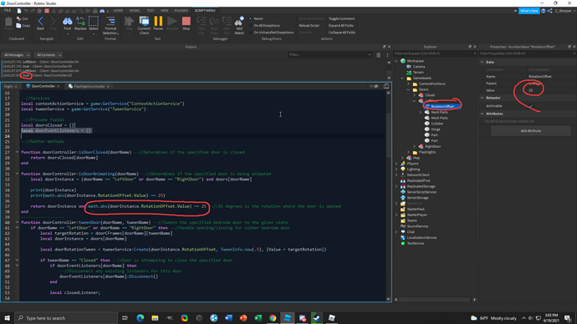Image resolution: width=577 pixels, height=324 pixels.
Task: Collapse the GameAssets folder
Action: click(x=402, y=78)
